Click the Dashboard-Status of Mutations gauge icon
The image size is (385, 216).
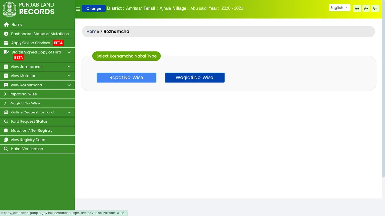coord(6,34)
